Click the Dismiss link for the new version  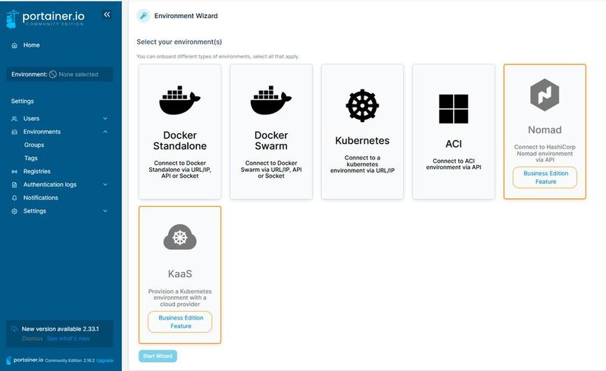(32, 338)
